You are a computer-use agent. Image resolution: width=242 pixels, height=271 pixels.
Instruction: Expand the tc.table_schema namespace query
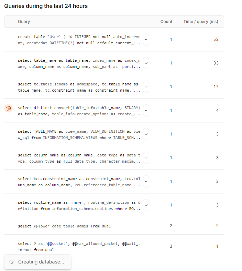pos(146,87)
